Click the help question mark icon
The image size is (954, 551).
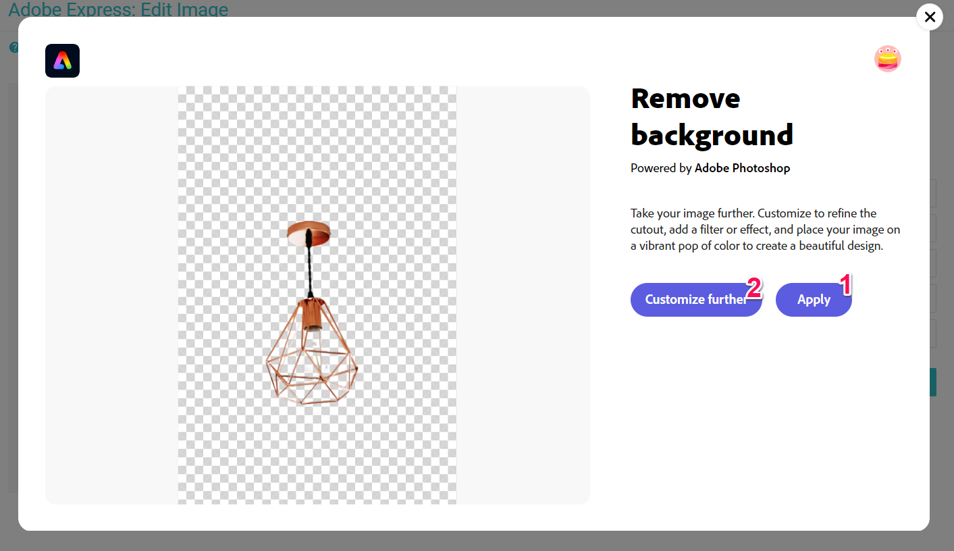[x=12, y=48]
